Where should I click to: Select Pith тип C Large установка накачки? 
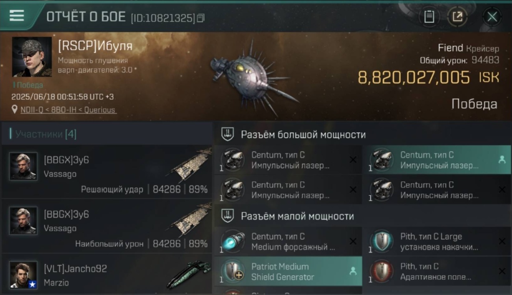click(x=436, y=242)
